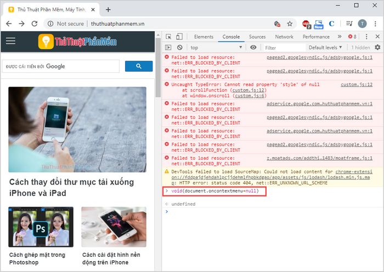Select the Thủ Thuật Phần Mềm browser tab
Image resolution: width=384 pixels, height=272 pixels.
tap(52, 9)
